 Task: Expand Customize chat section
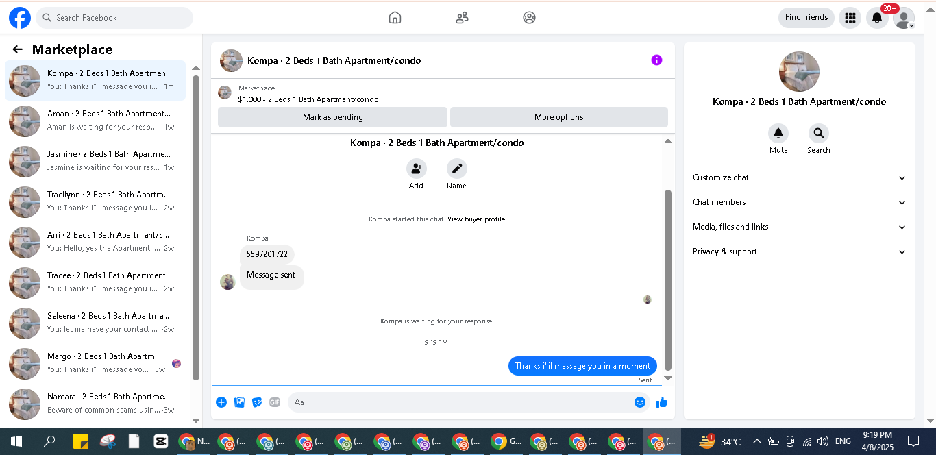point(799,177)
